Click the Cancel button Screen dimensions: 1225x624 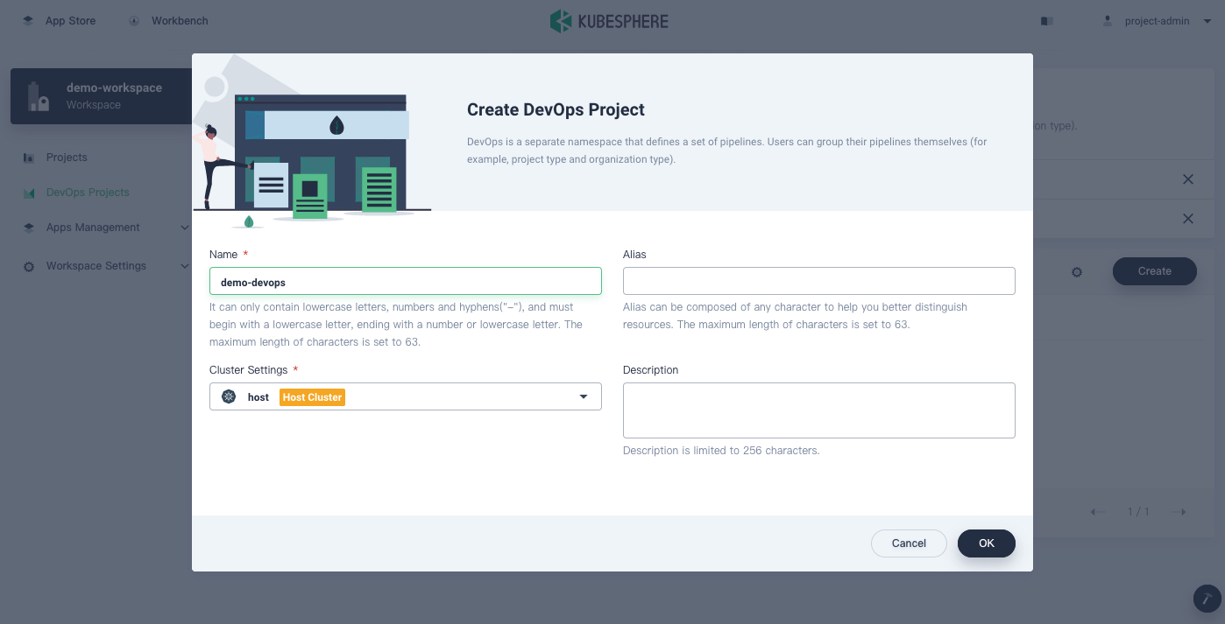(909, 543)
